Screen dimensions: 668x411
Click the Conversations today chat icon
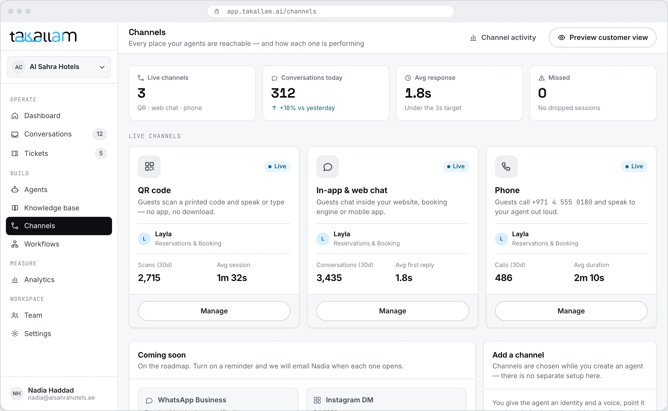(274, 78)
